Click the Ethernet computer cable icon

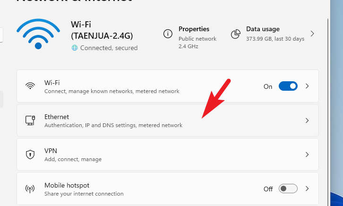pyautogui.click(x=30, y=120)
